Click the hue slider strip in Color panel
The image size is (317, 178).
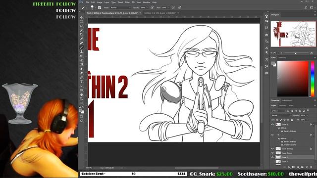coord(313,79)
